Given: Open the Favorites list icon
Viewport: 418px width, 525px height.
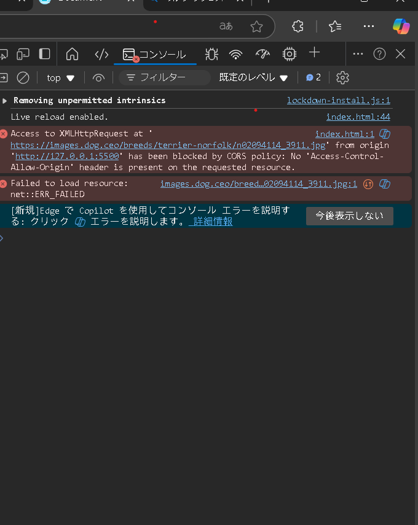Looking at the screenshot, I should [335, 26].
